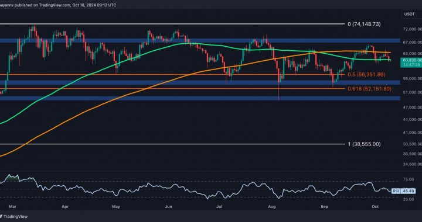This screenshot has height=222, width=422.
Task: Click the Jun label on time axis
Action: point(168,207)
